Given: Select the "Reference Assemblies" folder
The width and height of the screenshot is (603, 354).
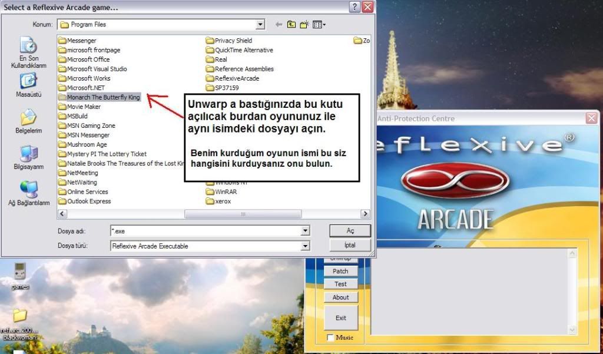Looking at the screenshot, I should 240,69.
